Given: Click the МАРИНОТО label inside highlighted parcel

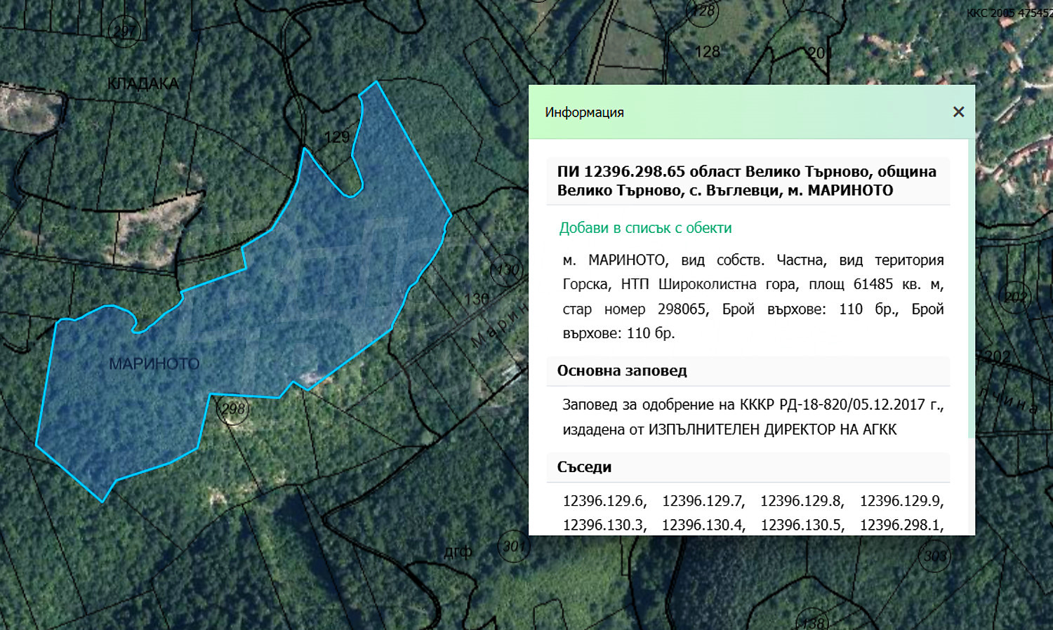Looking at the screenshot, I should pyautogui.click(x=154, y=364).
